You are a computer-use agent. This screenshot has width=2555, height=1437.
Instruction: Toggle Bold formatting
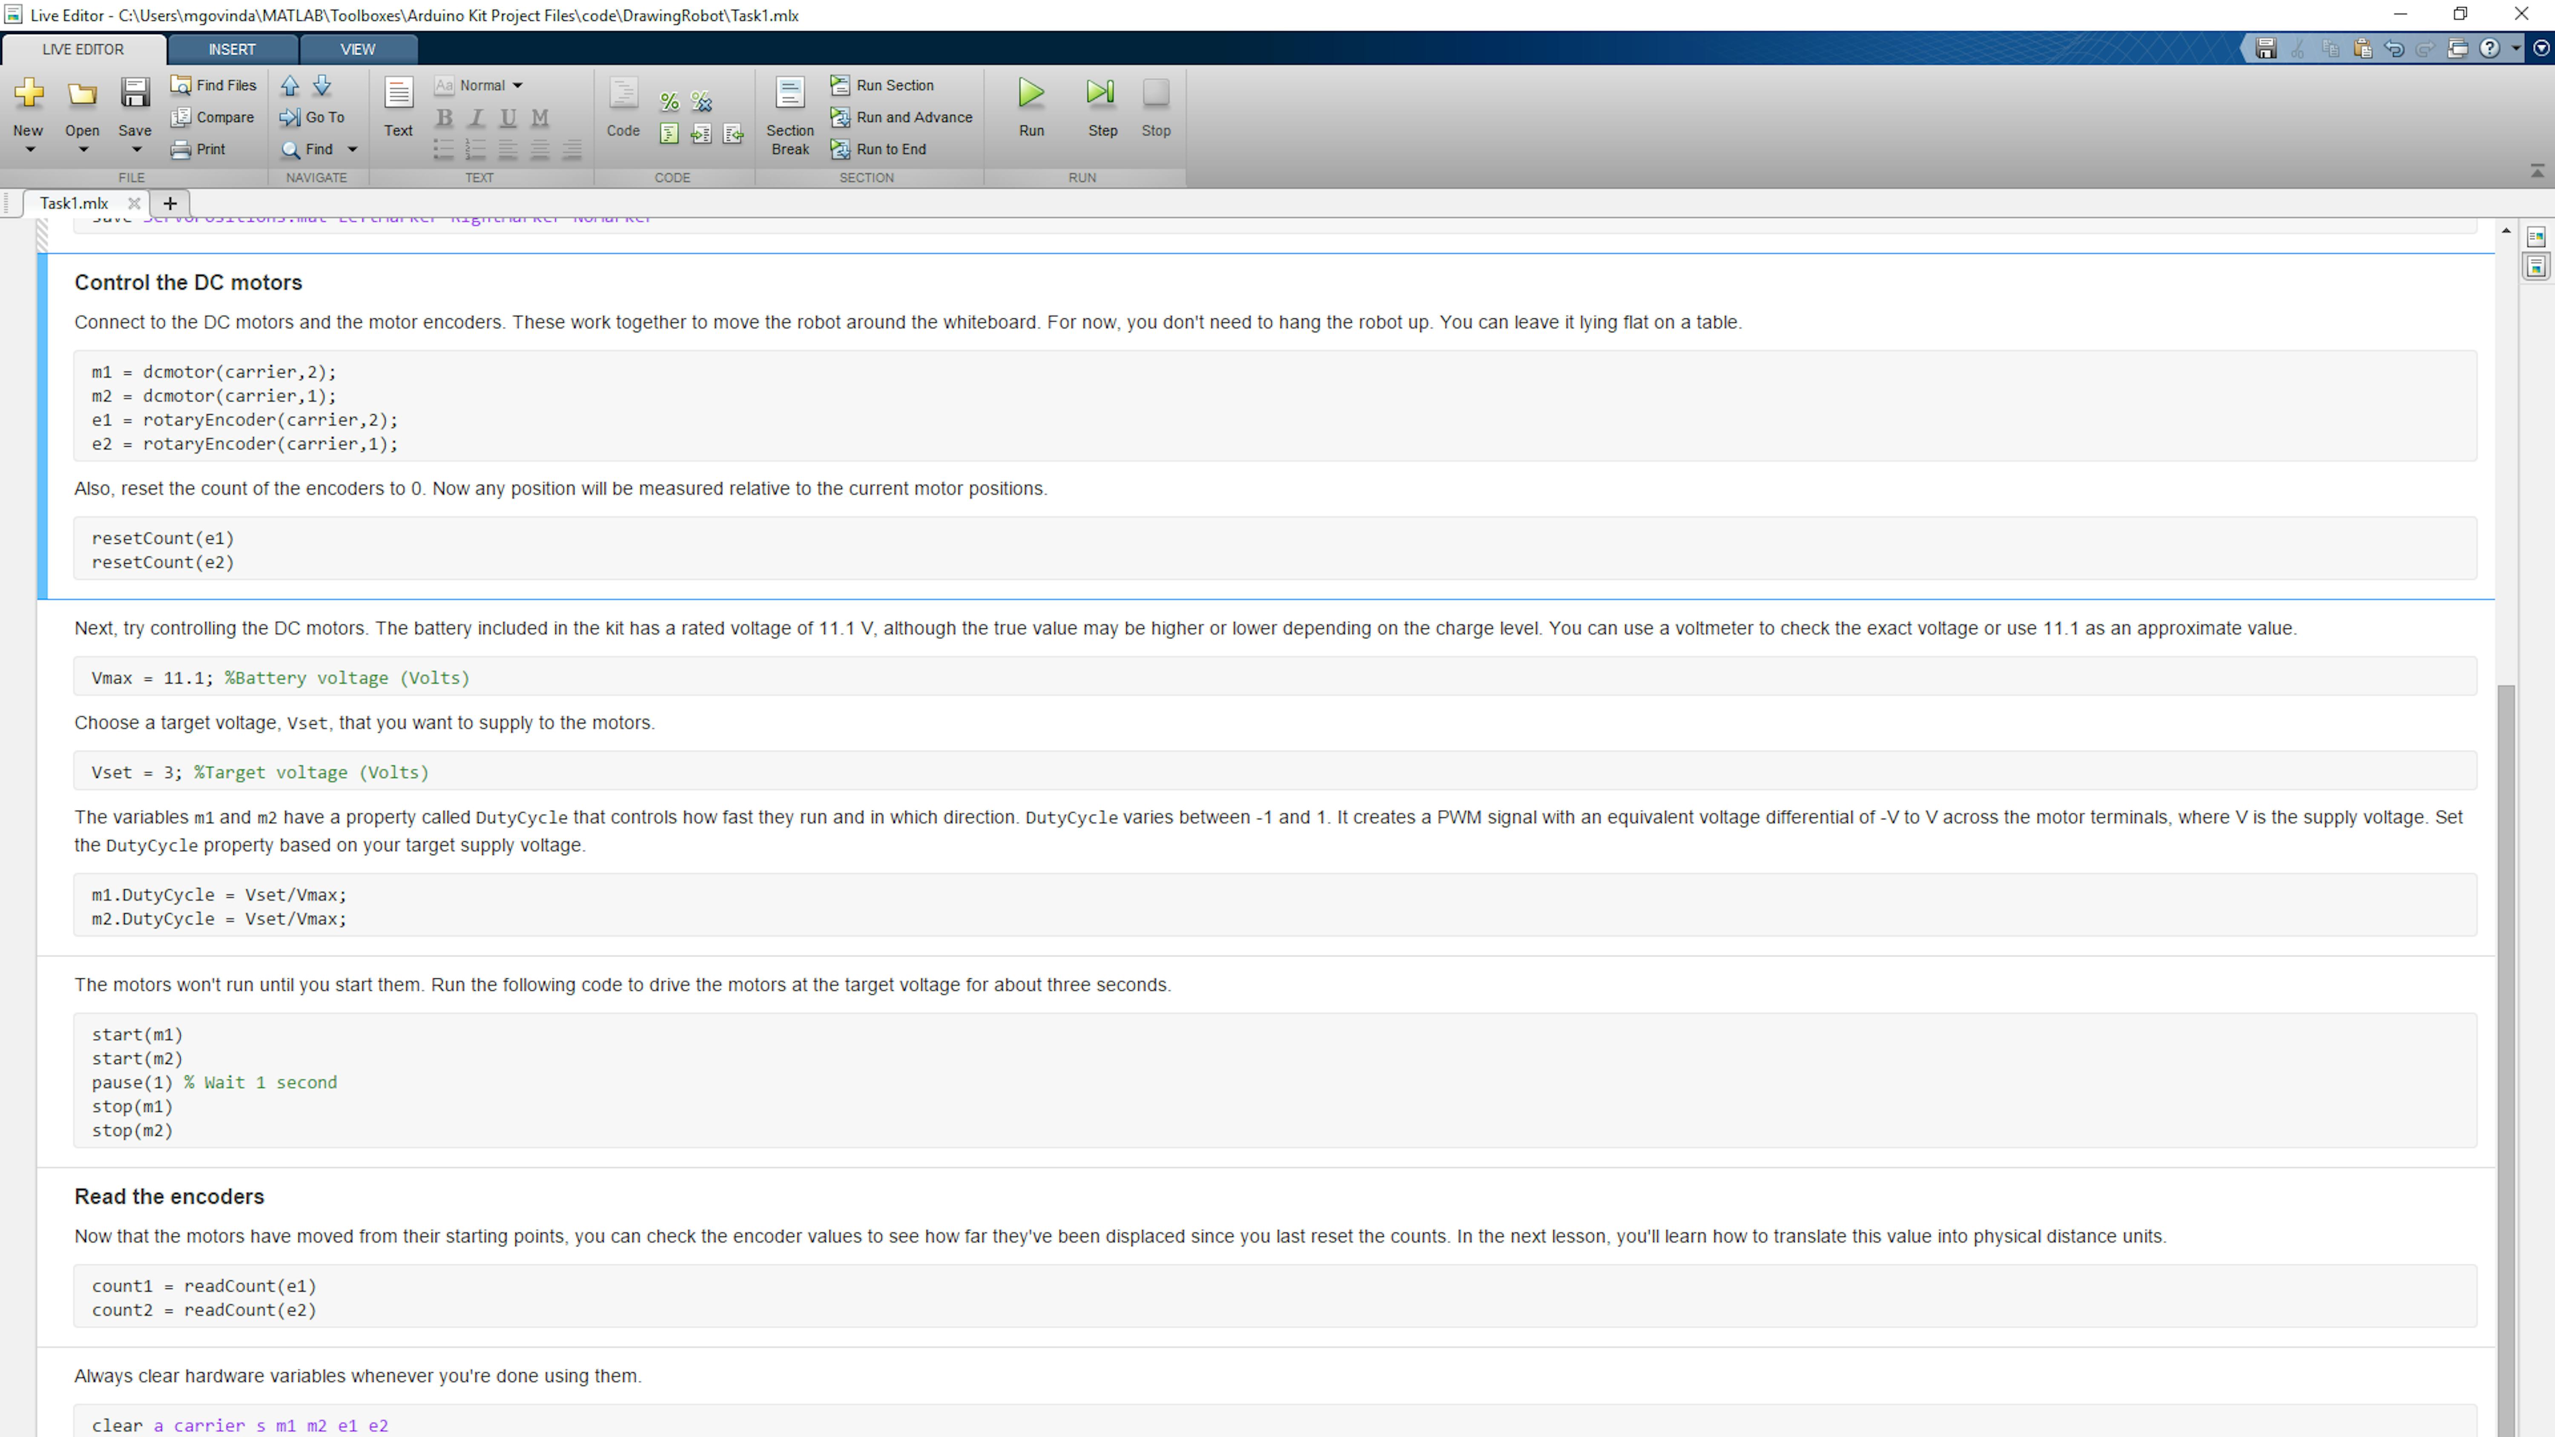(444, 118)
